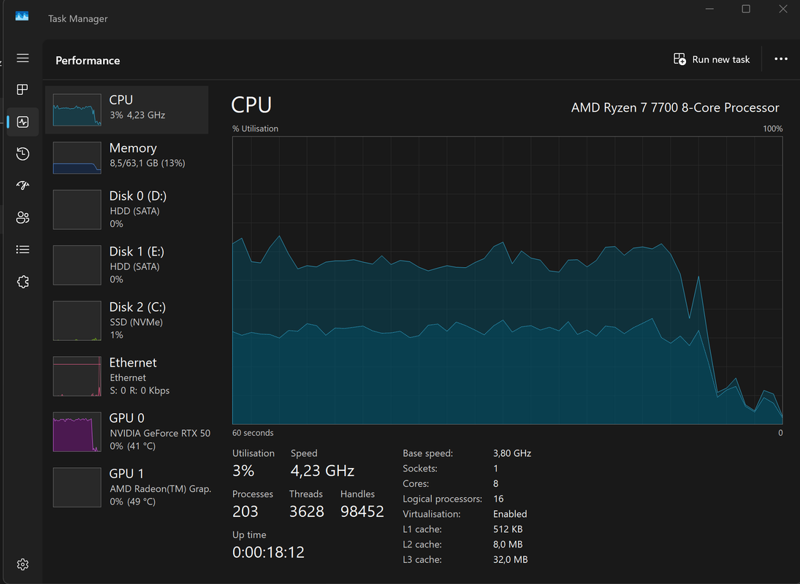This screenshot has height=584, width=800.
Task: Open the Processes page icon
Action: tap(23, 90)
